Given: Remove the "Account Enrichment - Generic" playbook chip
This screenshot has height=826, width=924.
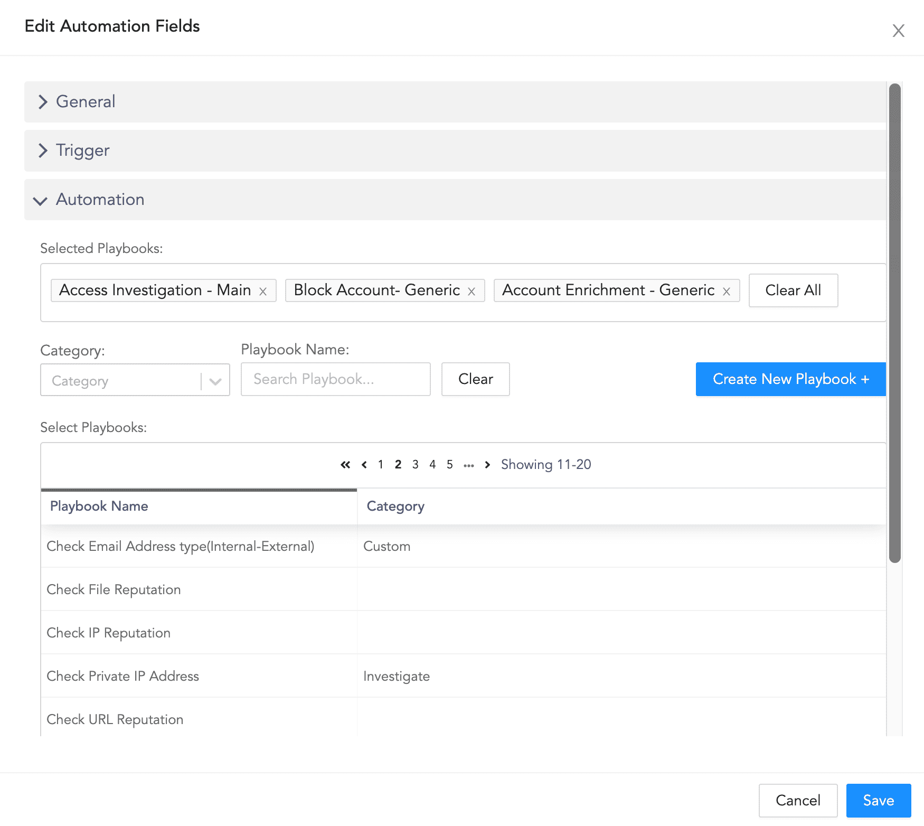Looking at the screenshot, I should coord(727,290).
